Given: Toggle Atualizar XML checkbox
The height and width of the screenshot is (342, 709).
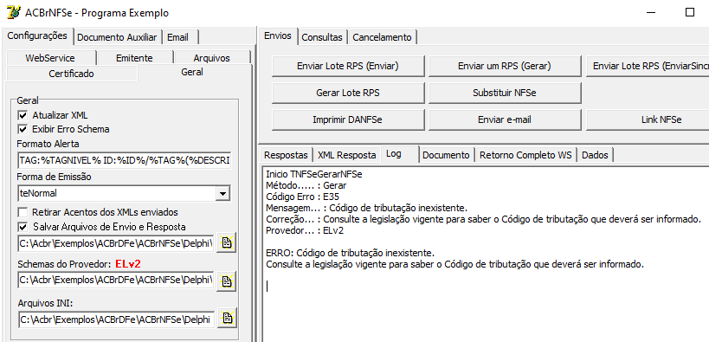Looking at the screenshot, I should [x=23, y=115].
